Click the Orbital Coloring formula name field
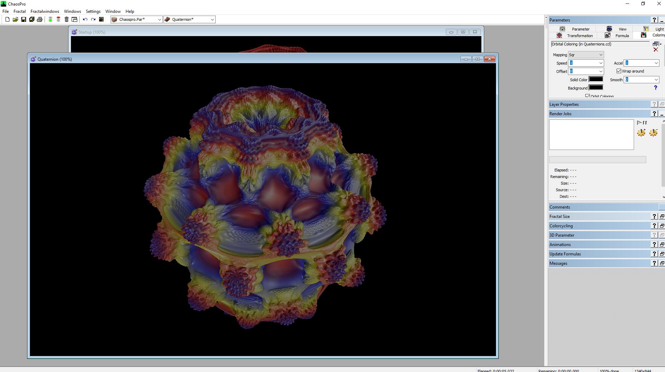This screenshot has height=372, width=665. click(x=600, y=44)
